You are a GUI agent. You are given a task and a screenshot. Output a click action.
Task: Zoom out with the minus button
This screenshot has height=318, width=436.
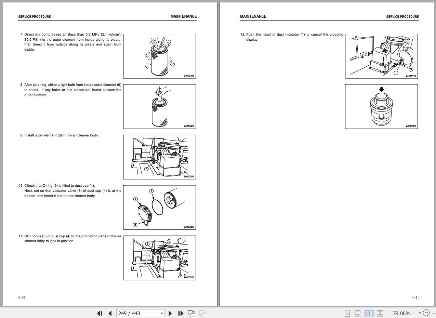[x=426, y=313]
